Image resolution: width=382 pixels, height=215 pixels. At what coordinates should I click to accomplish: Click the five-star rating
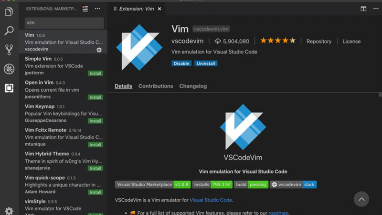[x=277, y=41]
